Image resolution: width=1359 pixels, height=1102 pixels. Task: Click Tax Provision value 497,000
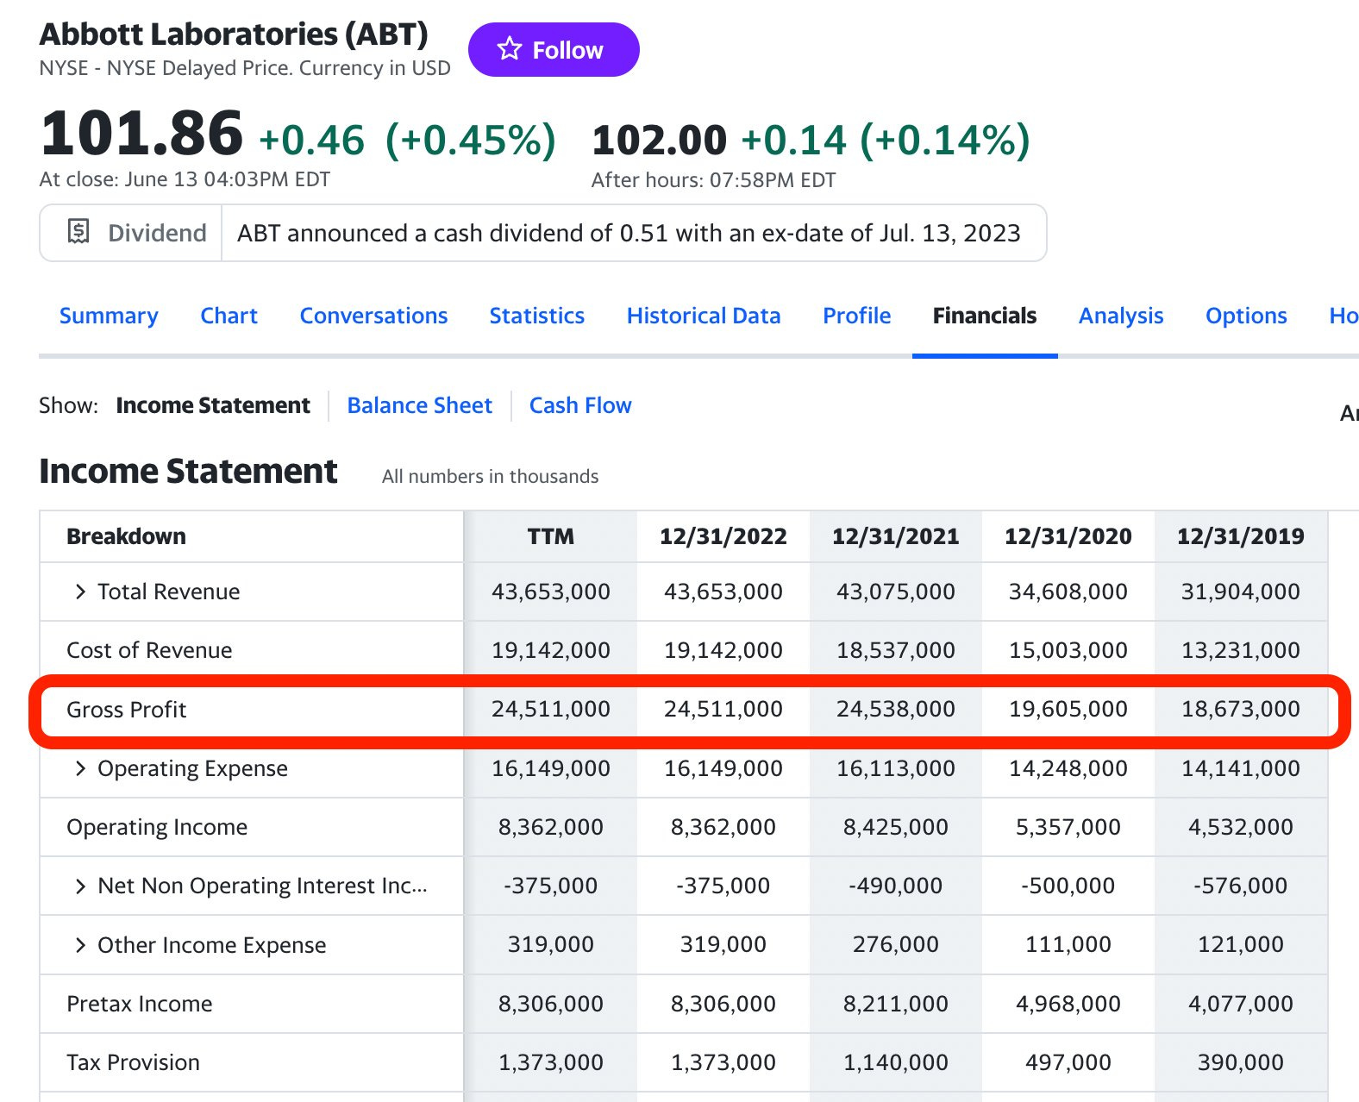pyautogui.click(x=1068, y=1062)
